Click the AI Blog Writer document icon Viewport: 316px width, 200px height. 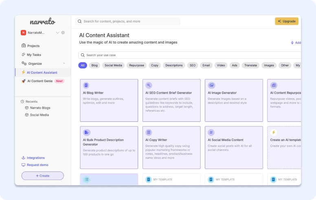86,85
